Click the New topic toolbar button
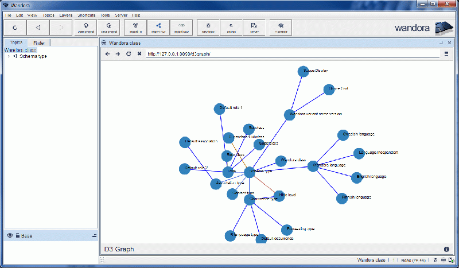The height and width of the screenshot is (268, 459). pyautogui.click(x=208, y=27)
